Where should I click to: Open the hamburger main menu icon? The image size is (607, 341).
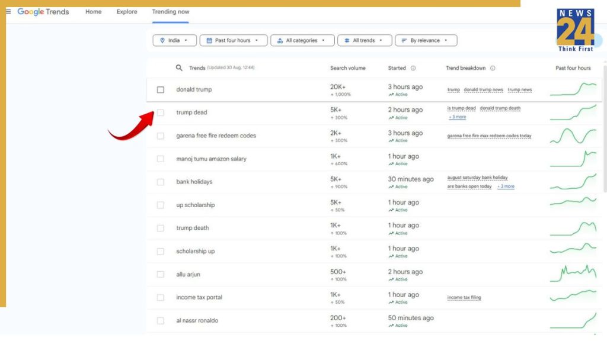pyautogui.click(x=8, y=12)
